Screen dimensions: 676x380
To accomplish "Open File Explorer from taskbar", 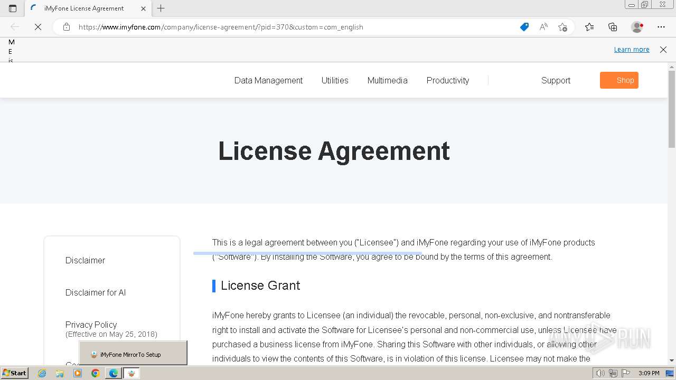I will [60, 373].
